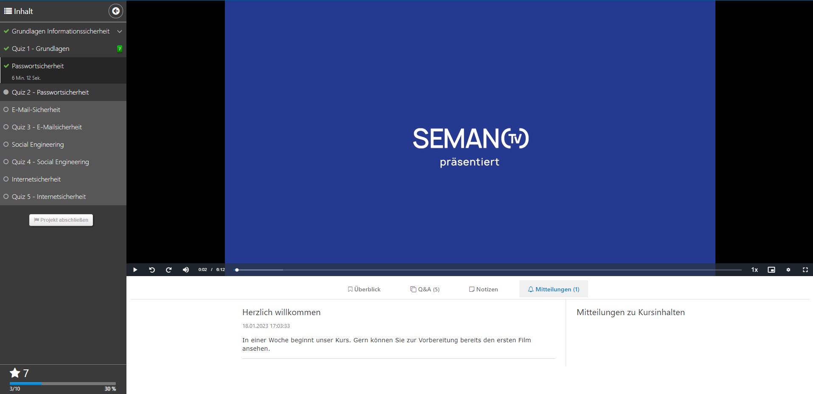The height and width of the screenshot is (394, 813).
Task: Click the green checkmark beside Quiz 1
Action: 6,48
